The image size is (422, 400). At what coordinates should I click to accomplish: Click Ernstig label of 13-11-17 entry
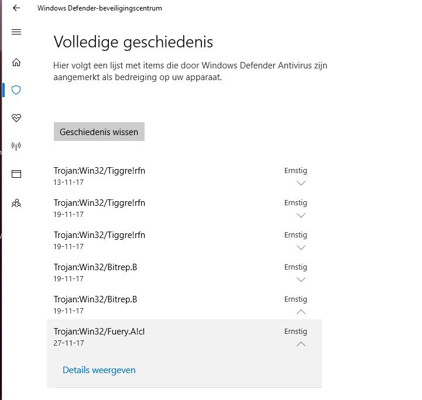click(x=296, y=171)
